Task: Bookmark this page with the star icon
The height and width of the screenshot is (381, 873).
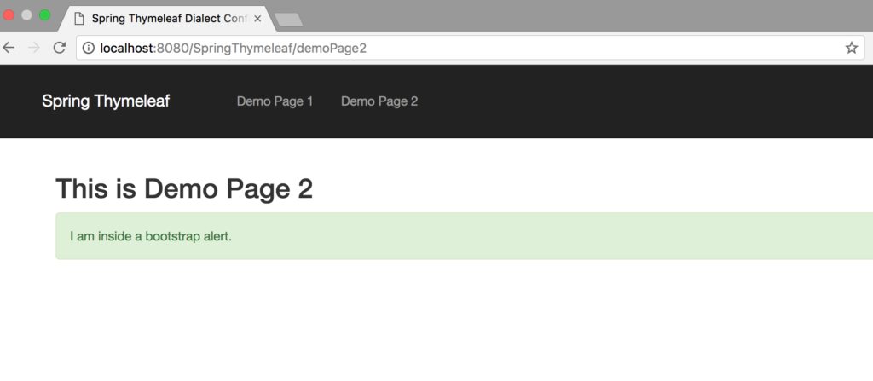Action: [851, 48]
